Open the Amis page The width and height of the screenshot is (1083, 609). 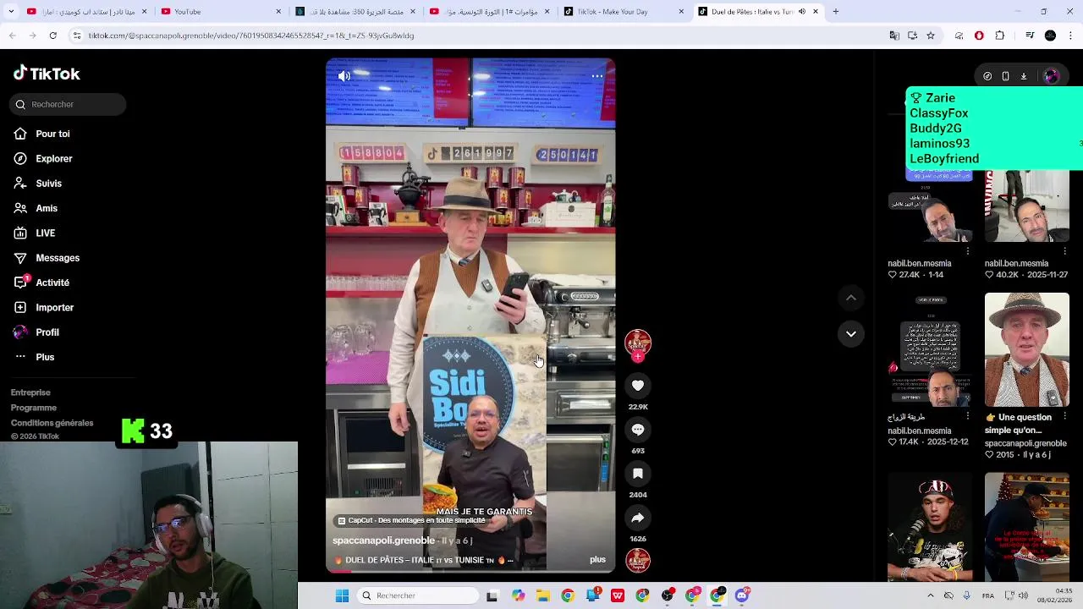click(x=36, y=208)
